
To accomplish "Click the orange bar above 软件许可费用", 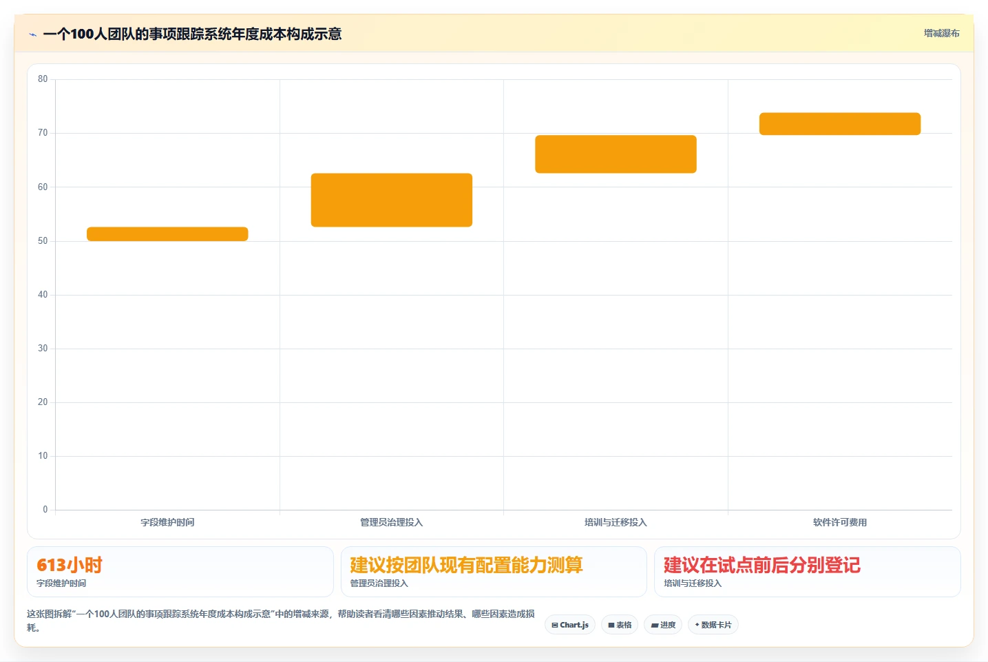I will (840, 123).
